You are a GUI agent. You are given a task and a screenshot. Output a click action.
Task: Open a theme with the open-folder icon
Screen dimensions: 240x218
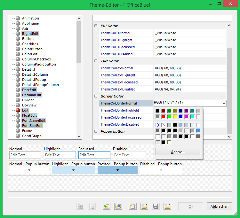coord(144,206)
